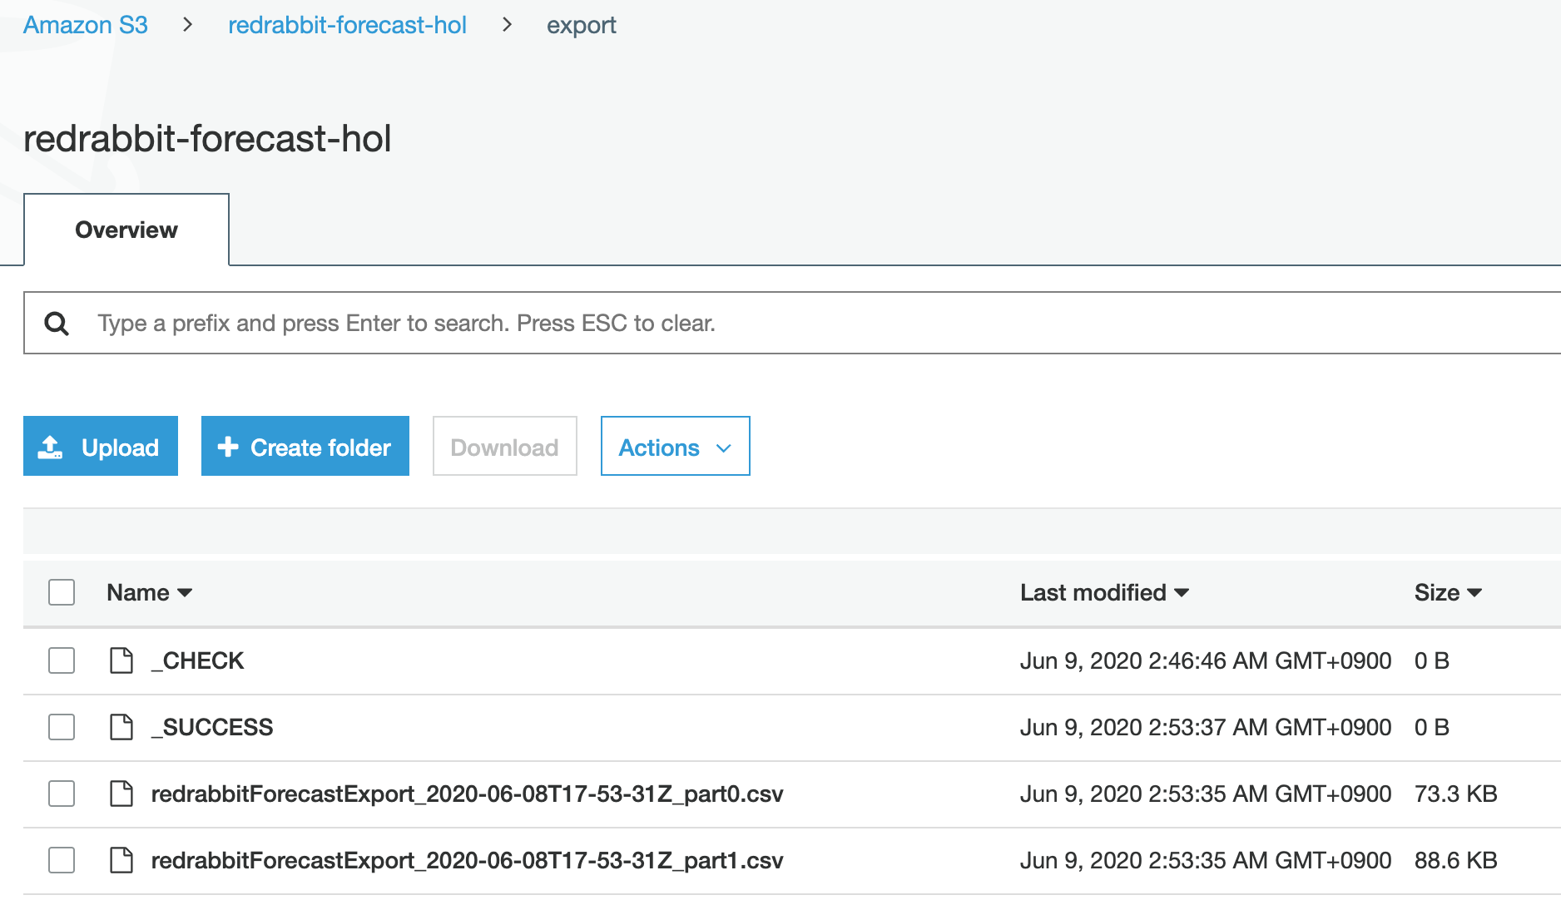Viewport: 1561px width, 905px height.
Task: Check the box for _SUCCESS file
Action: [62, 727]
